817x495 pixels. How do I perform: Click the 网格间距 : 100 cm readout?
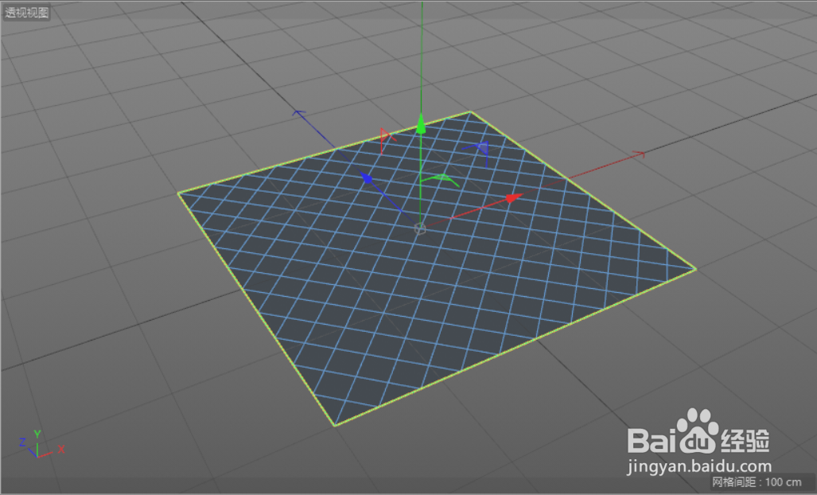(757, 482)
